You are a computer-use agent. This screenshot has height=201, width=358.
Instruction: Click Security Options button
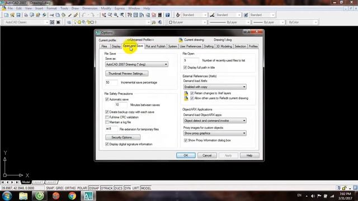[x=123, y=137]
